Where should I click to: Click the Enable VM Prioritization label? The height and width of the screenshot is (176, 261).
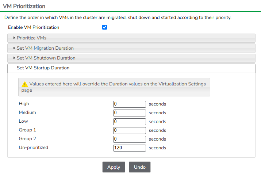coord(34,27)
